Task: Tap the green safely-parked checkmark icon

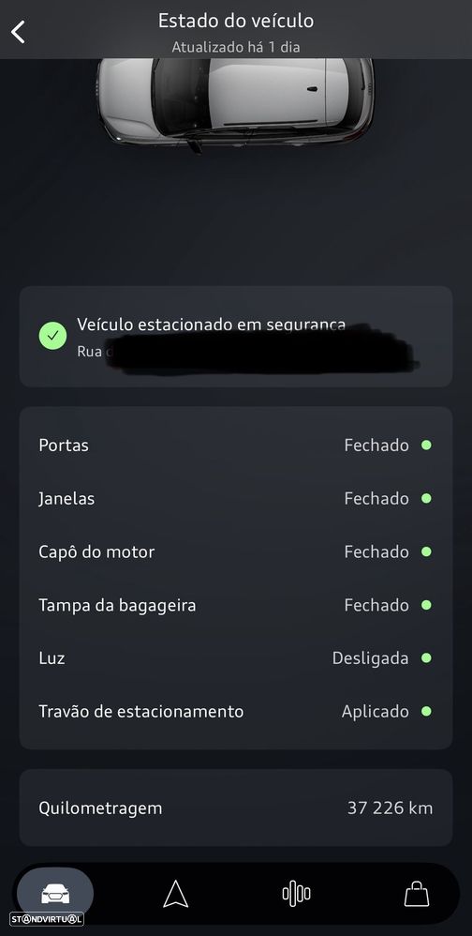Action: (52, 336)
